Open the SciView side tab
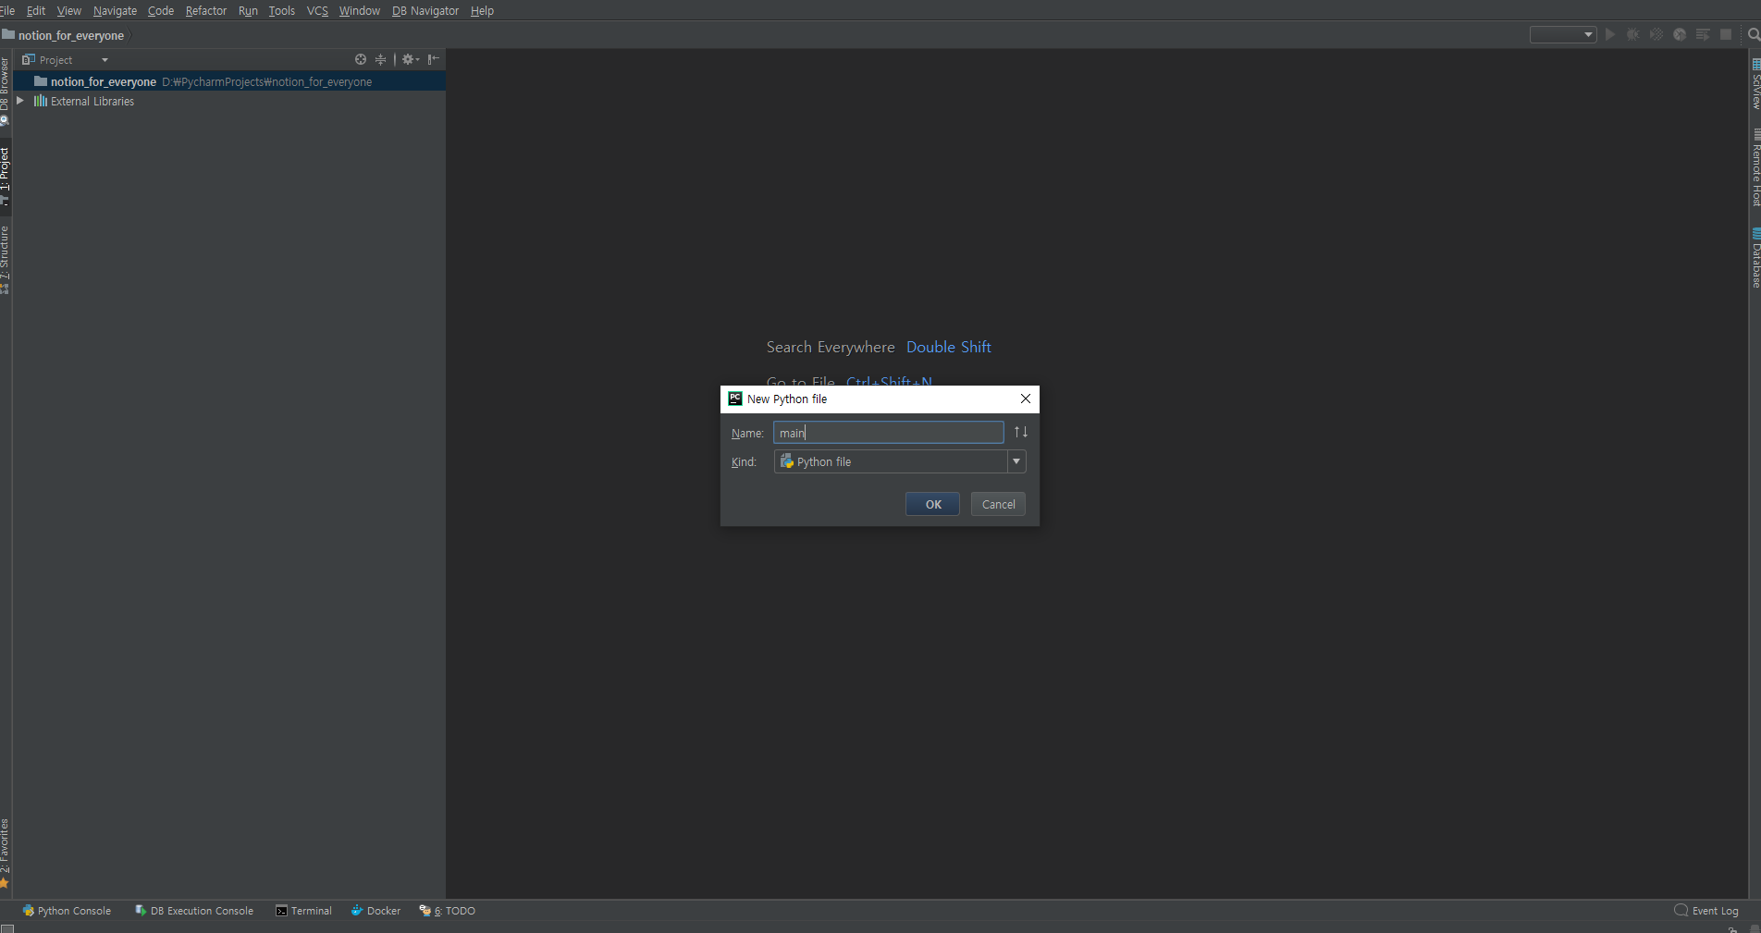 click(x=1755, y=84)
